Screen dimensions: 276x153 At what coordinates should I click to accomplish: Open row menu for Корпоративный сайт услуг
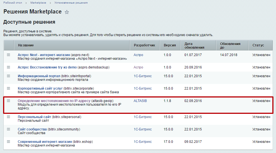8,88
